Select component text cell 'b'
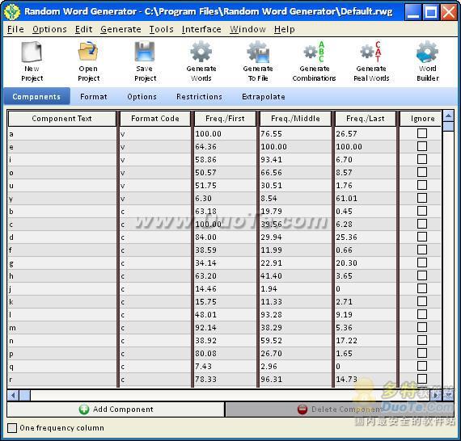This screenshot has width=461, height=441. point(61,211)
